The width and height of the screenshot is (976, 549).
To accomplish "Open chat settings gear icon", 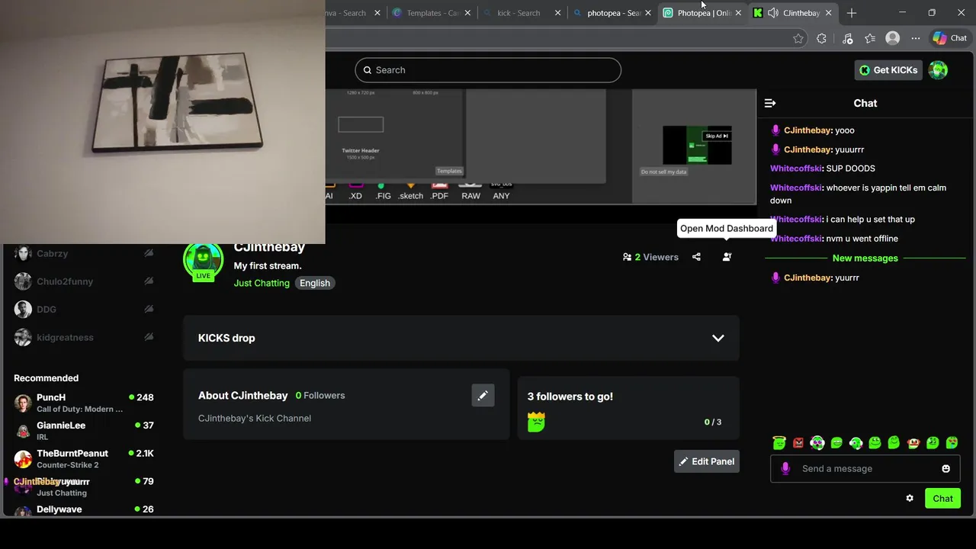I will 910,499.
